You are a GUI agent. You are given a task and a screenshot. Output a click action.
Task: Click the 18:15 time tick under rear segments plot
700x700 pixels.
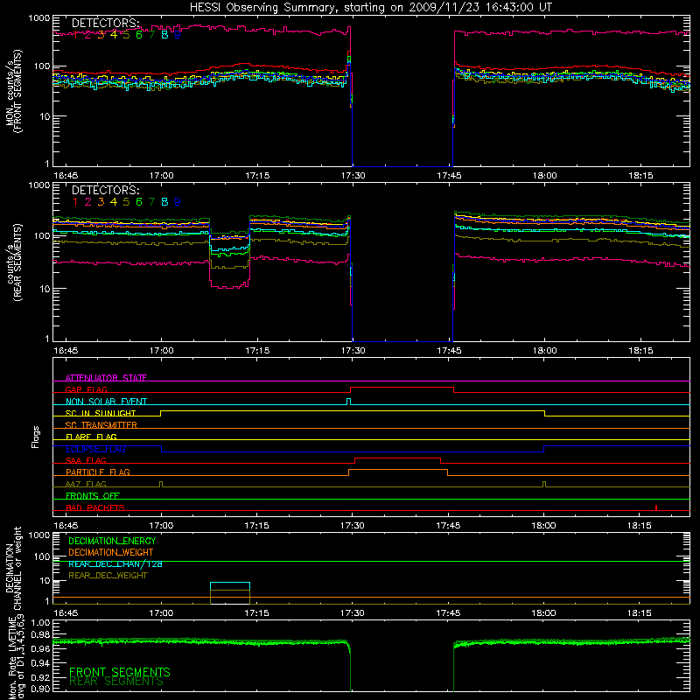640,351
